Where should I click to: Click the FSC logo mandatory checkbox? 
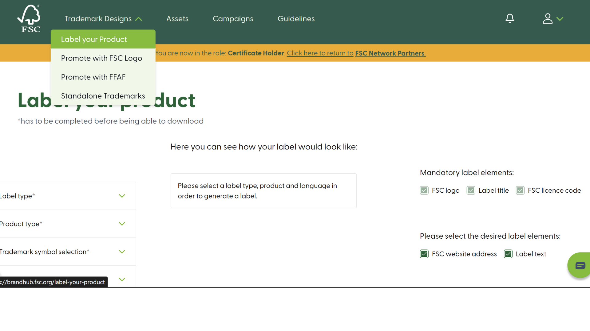pyautogui.click(x=424, y=191)
